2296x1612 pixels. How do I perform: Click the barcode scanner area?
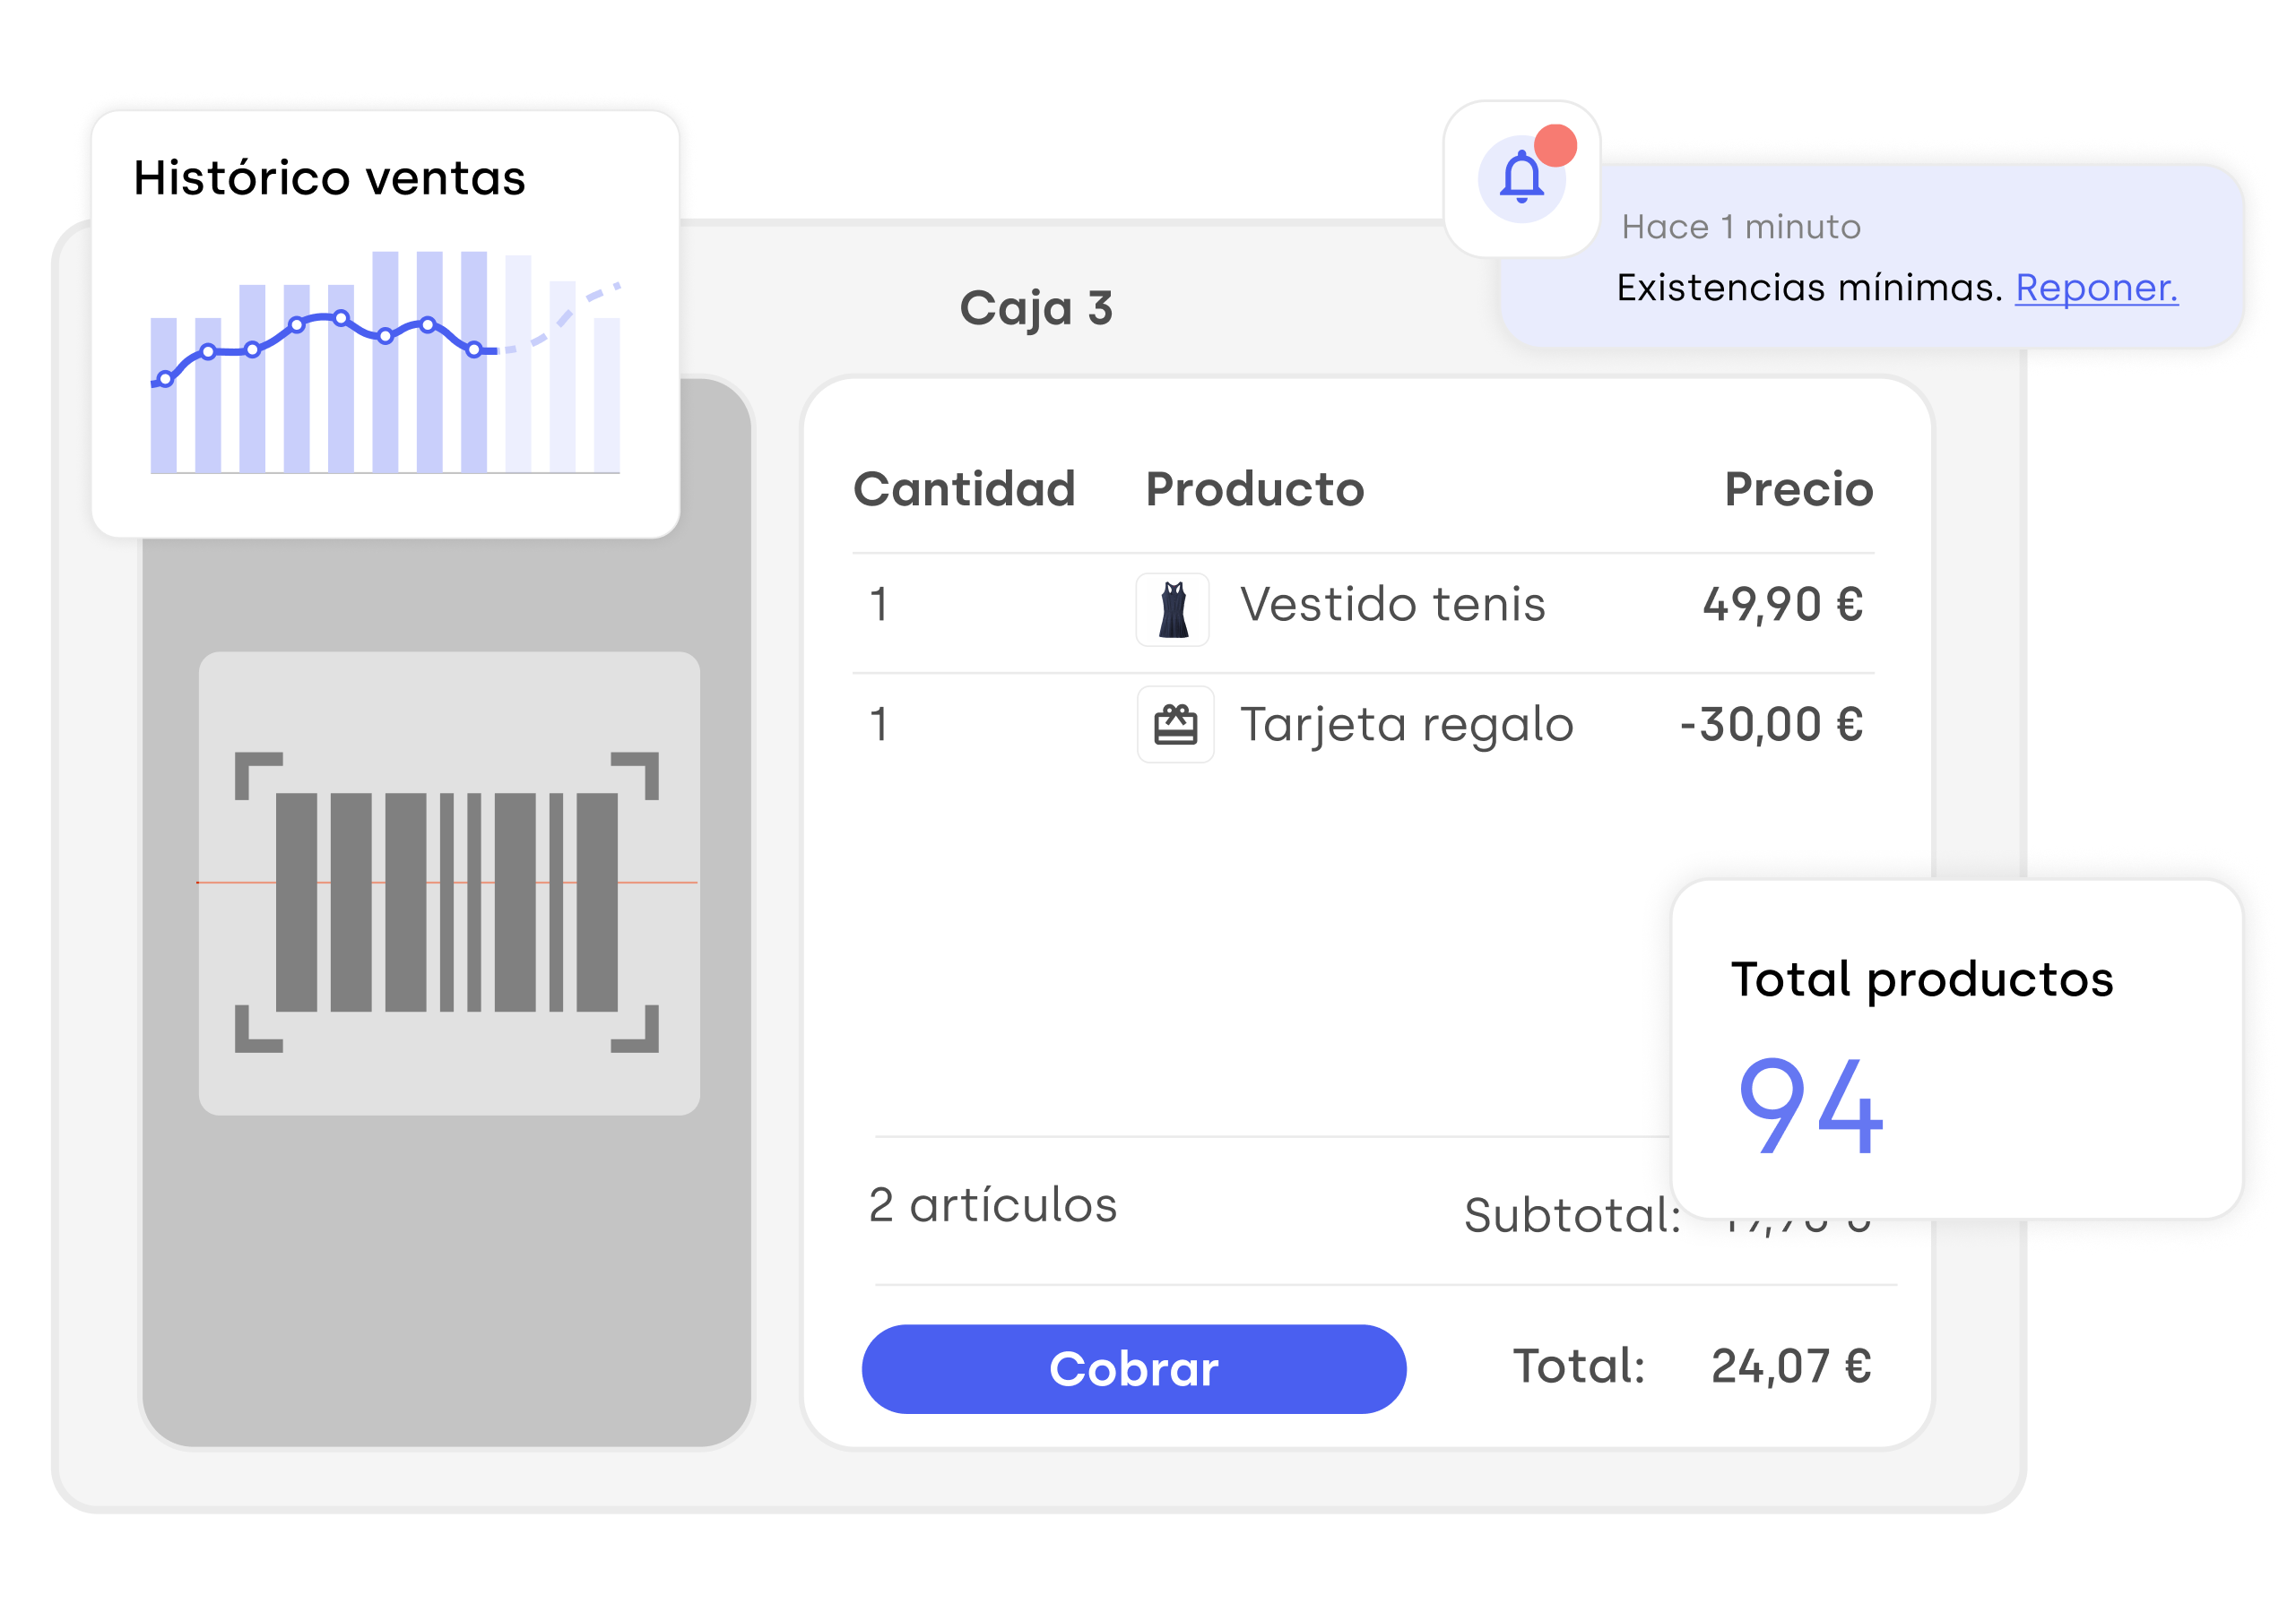click(x=449, y=883)
